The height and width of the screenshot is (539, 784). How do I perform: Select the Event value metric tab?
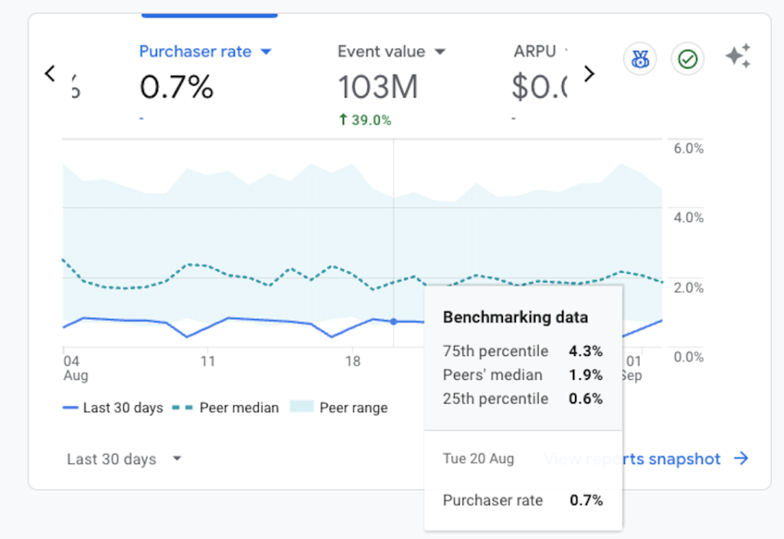381,52
